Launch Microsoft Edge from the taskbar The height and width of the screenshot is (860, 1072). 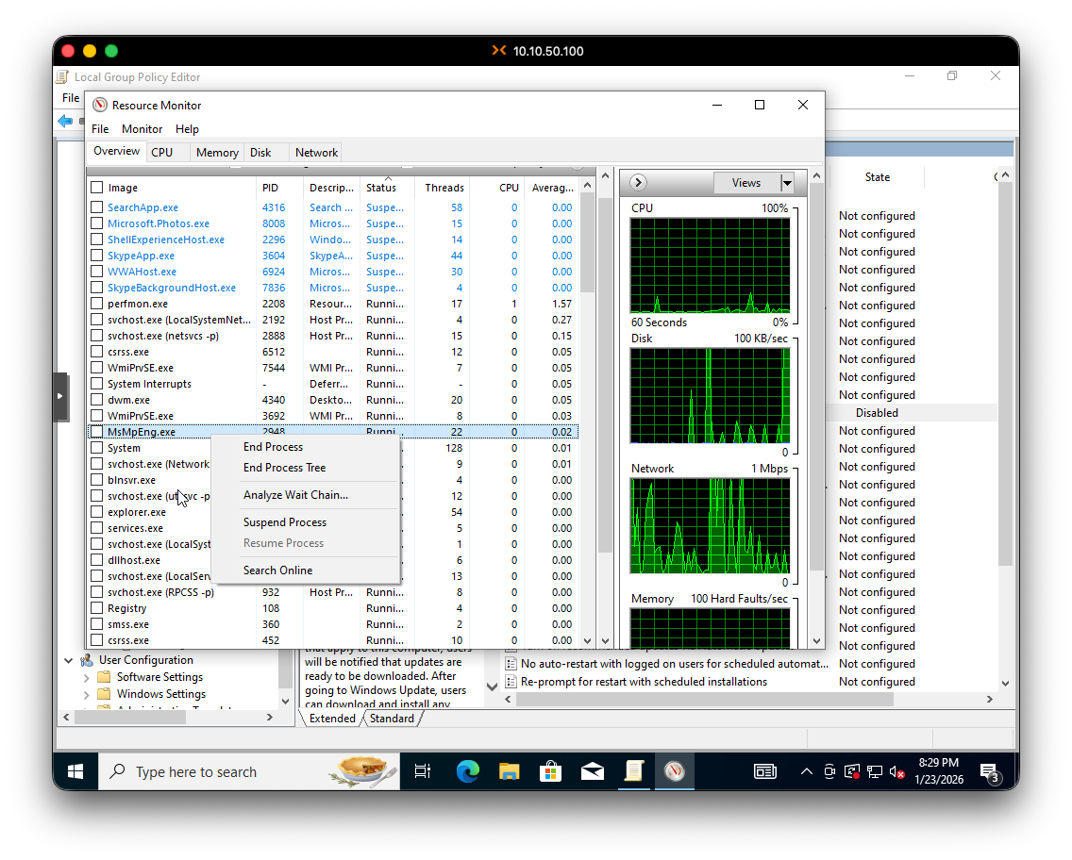[x=468, y=770]
